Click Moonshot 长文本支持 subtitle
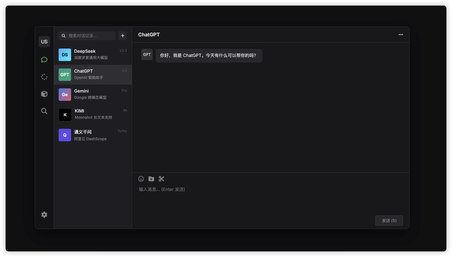Screen dimensions: 452x257 93,117
